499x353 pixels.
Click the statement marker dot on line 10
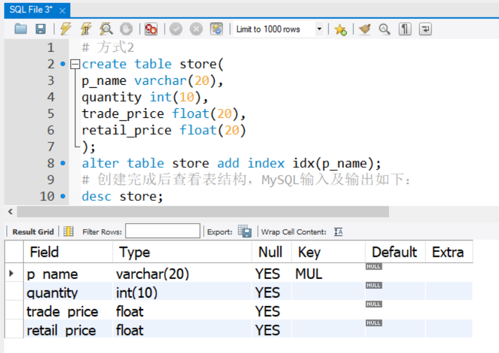[x=63, y=197]
